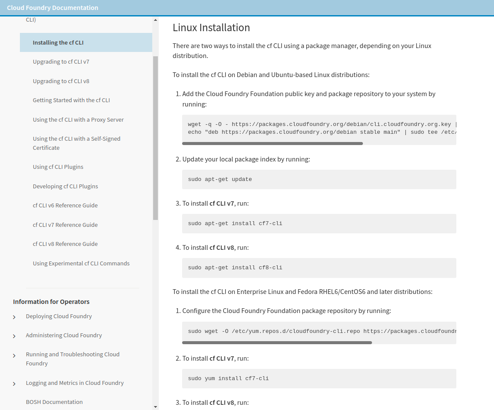Open Using cf CLI with Self-Signed Certificate
494x410 pixels.
77,143
